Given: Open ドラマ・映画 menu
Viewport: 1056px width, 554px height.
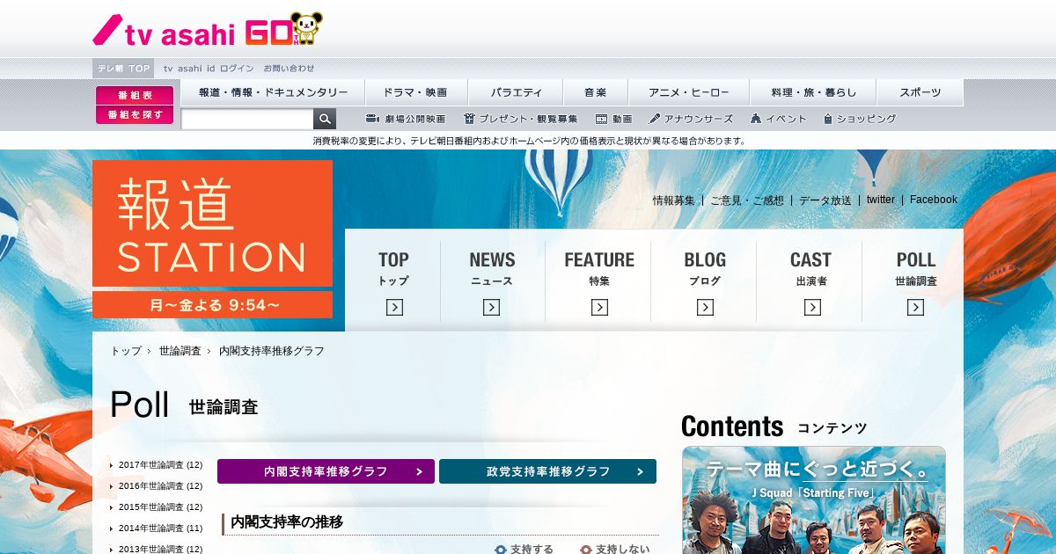Looking at the screenshot, I should tap(415, 92).
